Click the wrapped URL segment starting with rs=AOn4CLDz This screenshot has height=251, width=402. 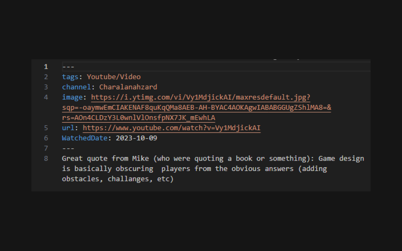pyautogui.click(x=139, y=118)
